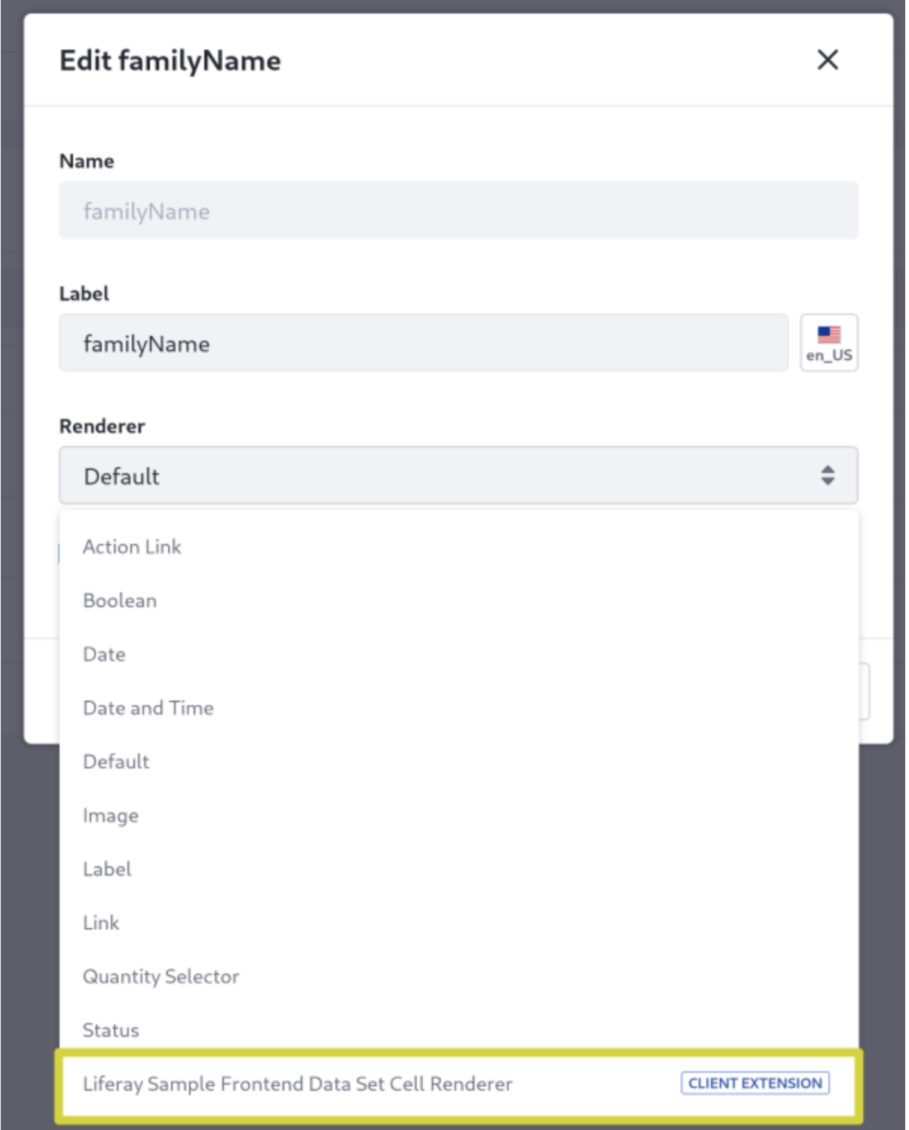Pick the Label renderer option
Viewport: 909px width, 1130px height.
click(107, 869)
